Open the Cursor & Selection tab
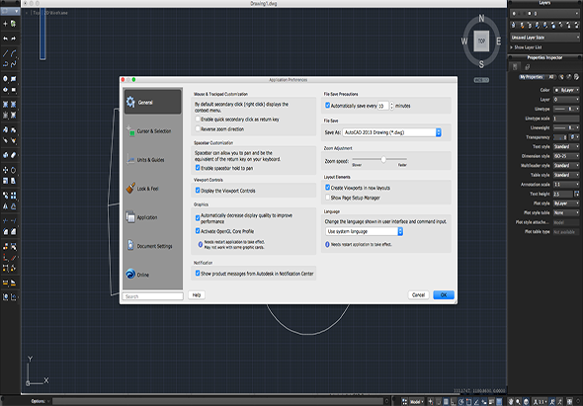Screen dimensions: 583x406 tap(153, 131)
